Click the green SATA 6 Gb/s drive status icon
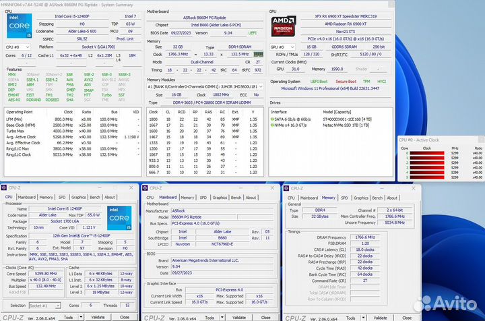The height and width of the screenshot is (321, 485). click(x=272, y=119)
